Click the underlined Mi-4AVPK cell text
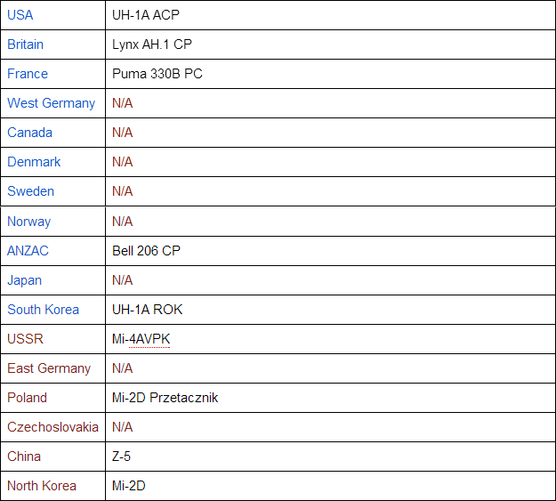The width and height of the screenshot is (556, 501). (x=141, y=339)
